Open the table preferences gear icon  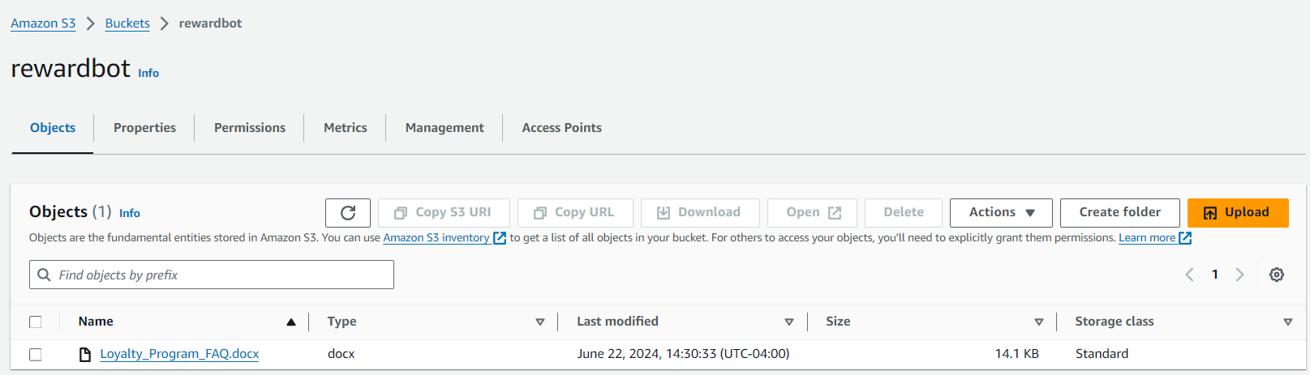pyautogui.click(x=1277, y=275)
